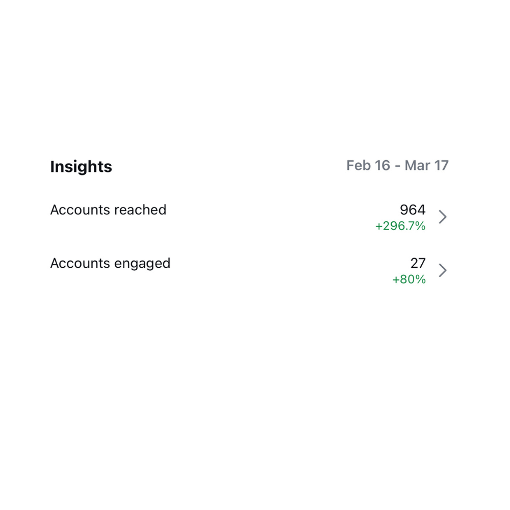Image resolution: width=510 pixels, height=510 pixels.
Task: Tap the Mar 17 end date text
Action: [x=427, y=166]
